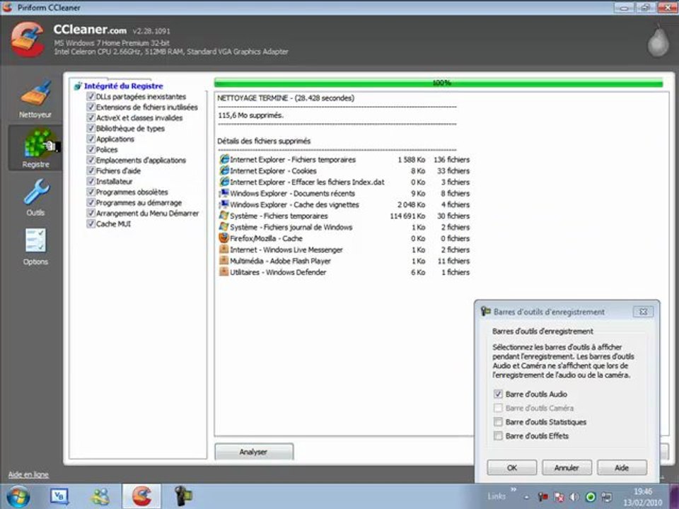Click the volume speaker tray icon
The height and width of the screenshot is (509, 679).
coord(574,497)
